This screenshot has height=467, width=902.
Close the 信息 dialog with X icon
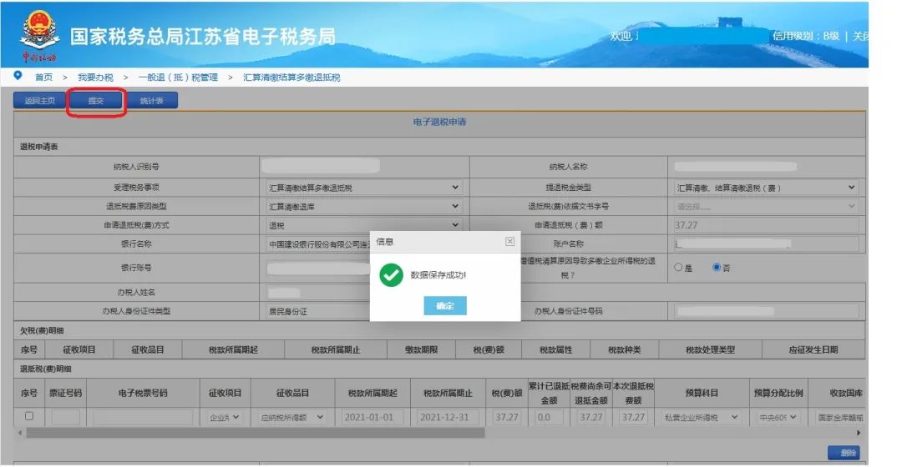pyautogui.click(x=509, y=242)
